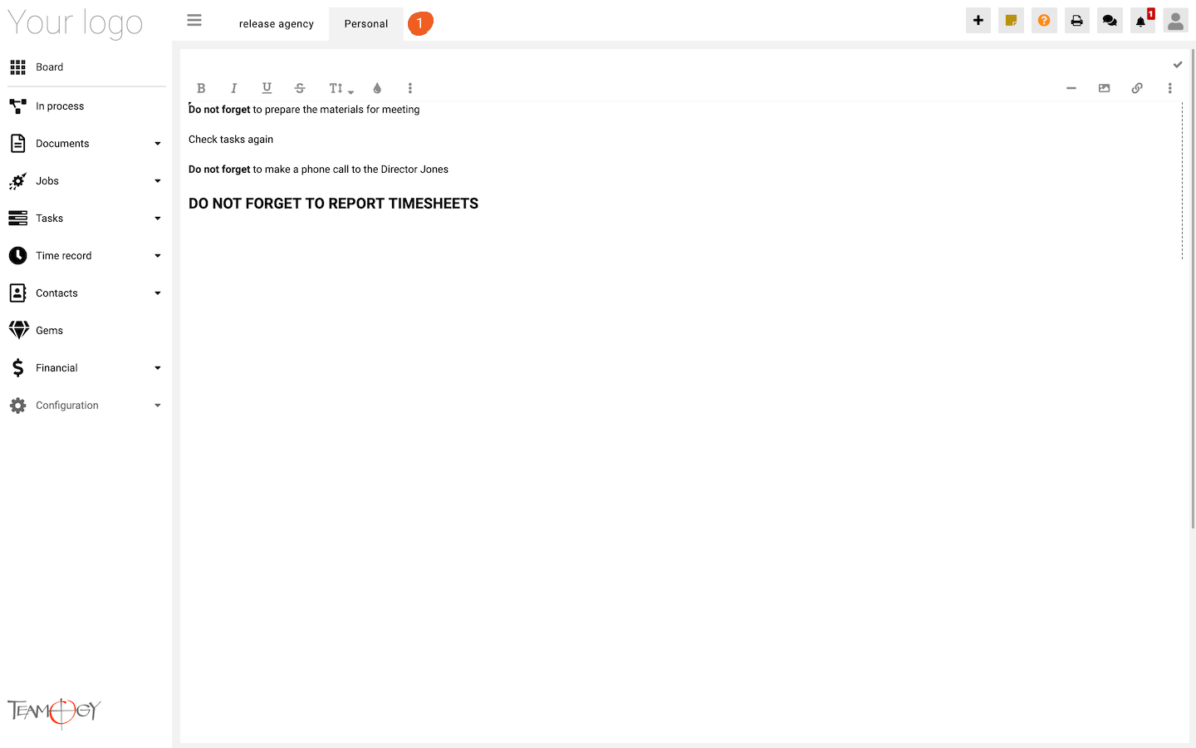Screen dimensions: 1196x748
Task: Switch to the release agency tab
Action: click(277, 24)
